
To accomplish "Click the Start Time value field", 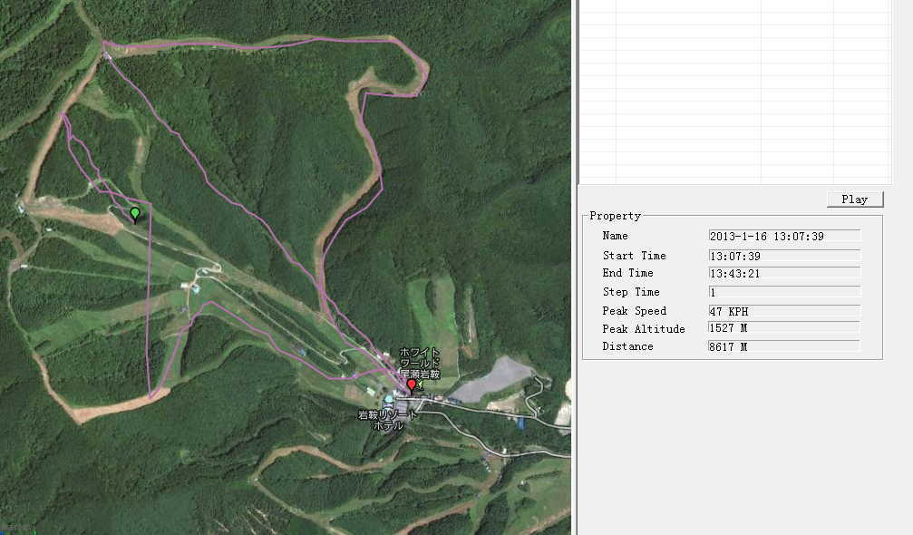I will (783, 256).
